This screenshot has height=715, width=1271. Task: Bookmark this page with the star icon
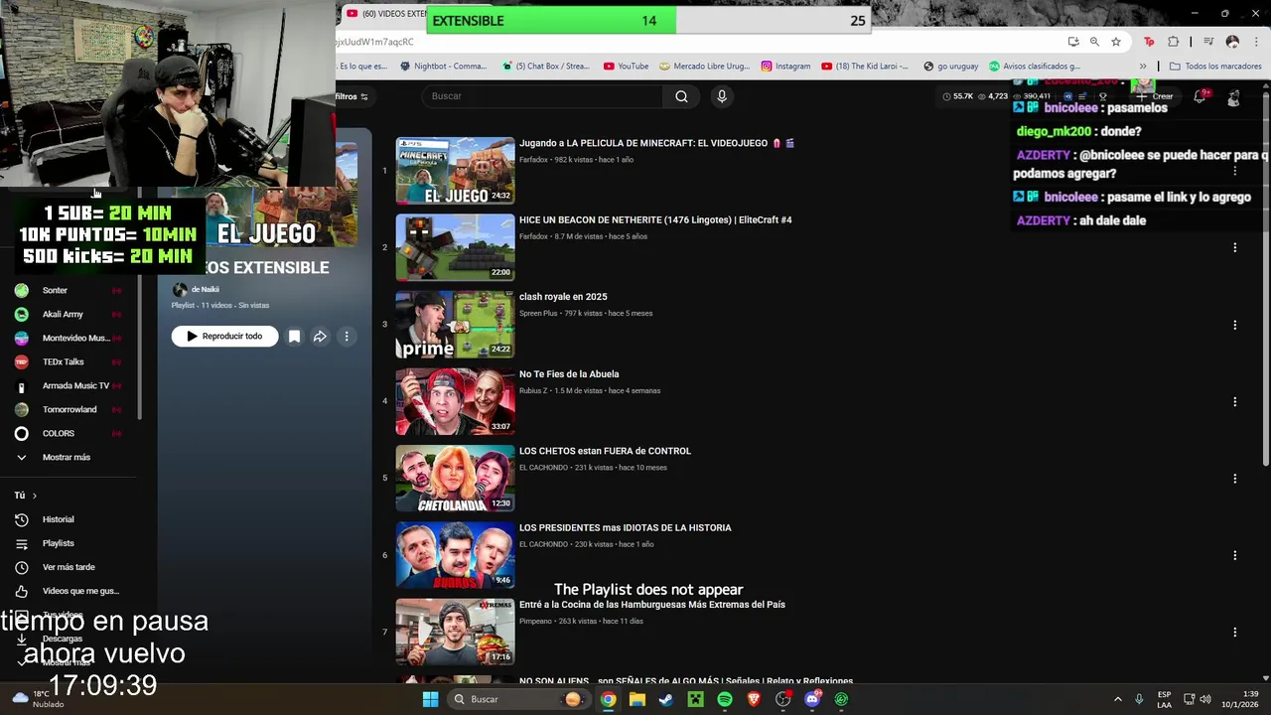pos(1116,42)
